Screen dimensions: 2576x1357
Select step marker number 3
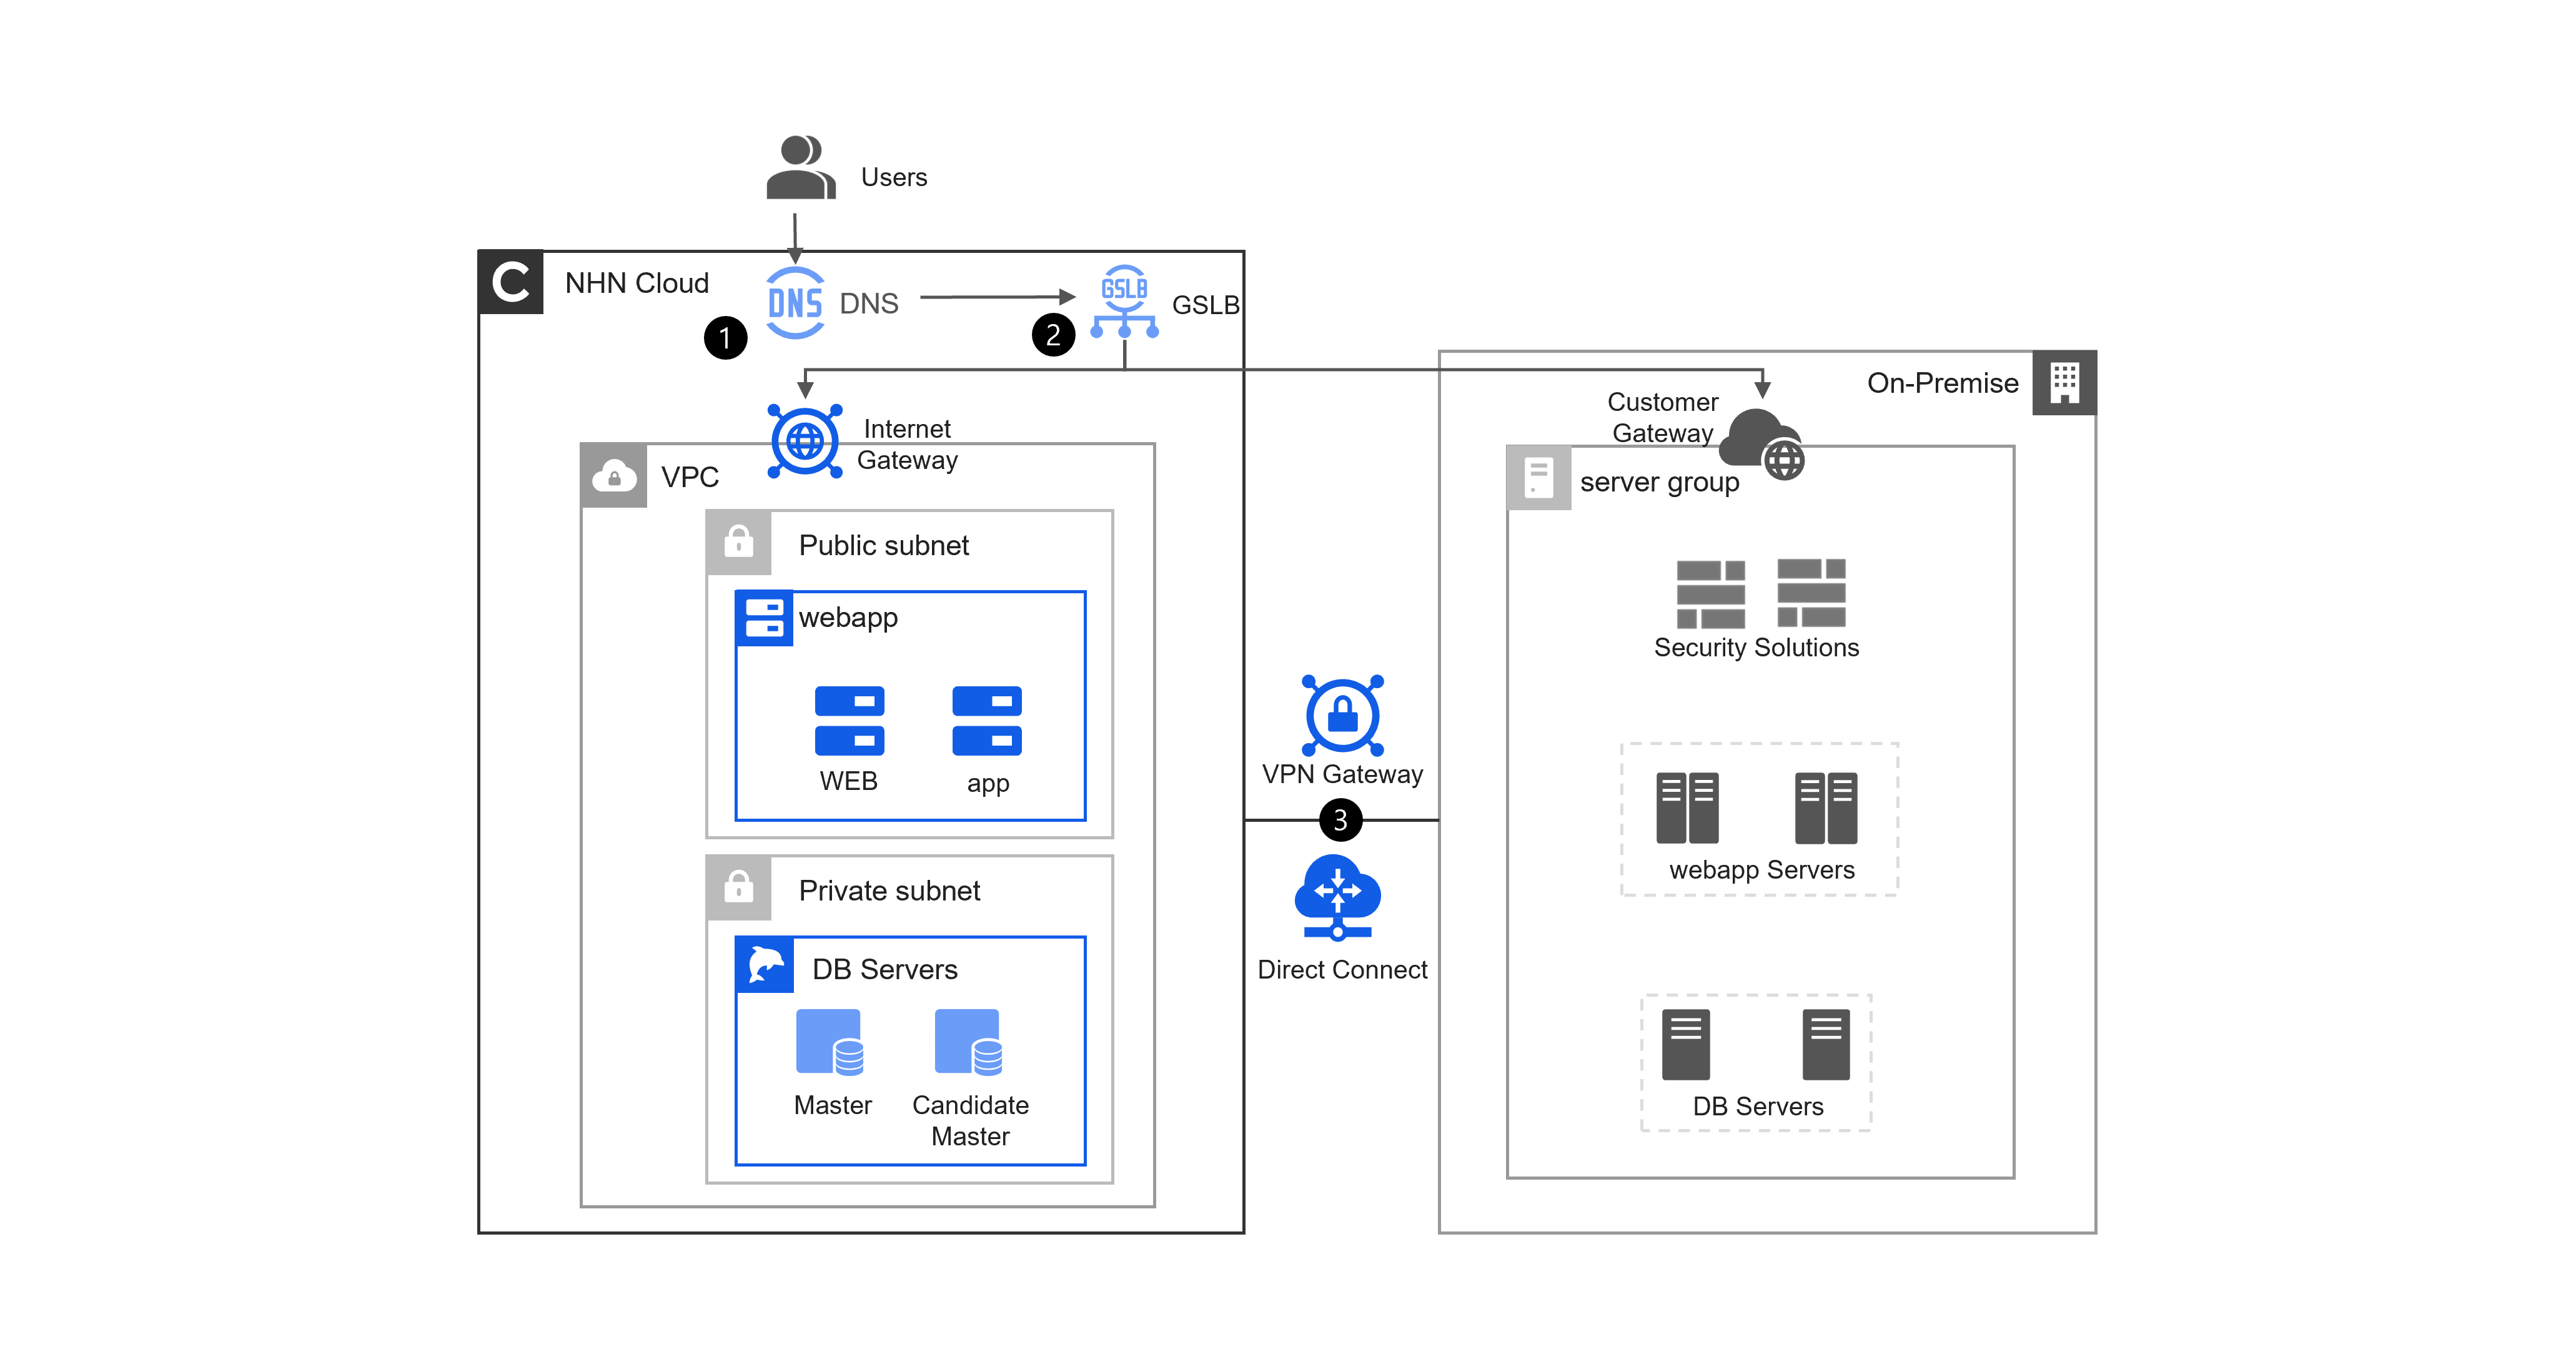[1340, 820]
